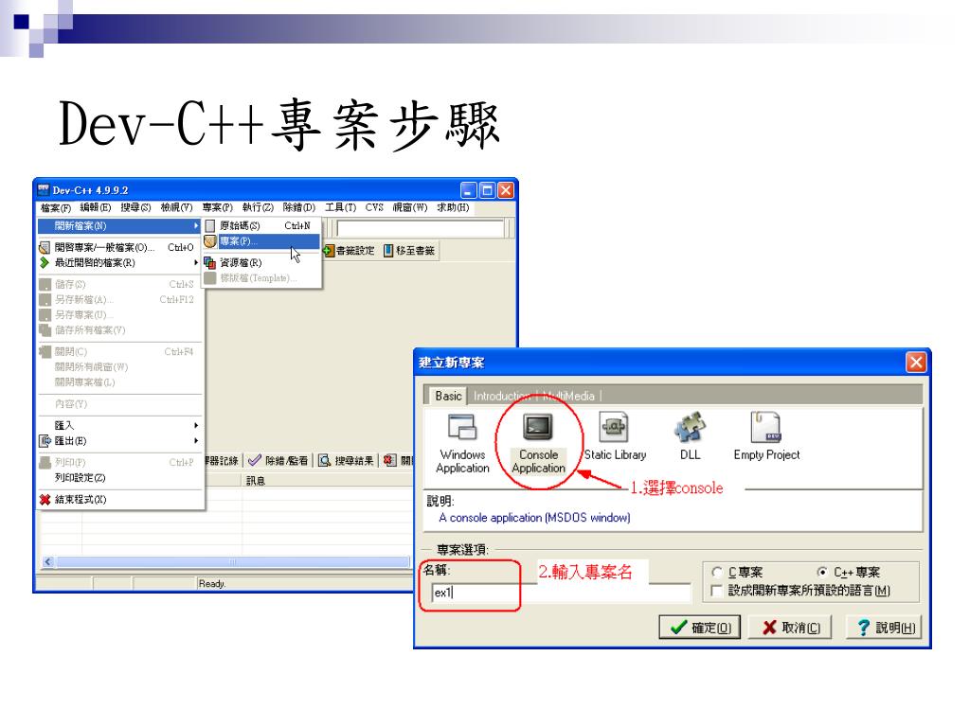Check 設成開新專案所預設的語言 checkbox
Screen dimensions: 970x727
click(x=717, y=591)
